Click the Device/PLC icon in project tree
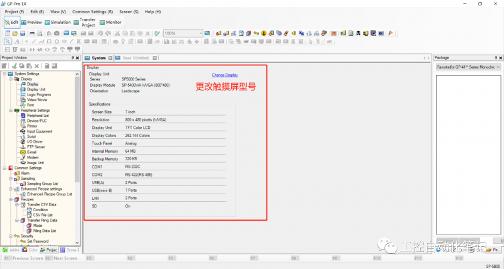This screenshot has width=504, height=269. [x=23, y=121]
